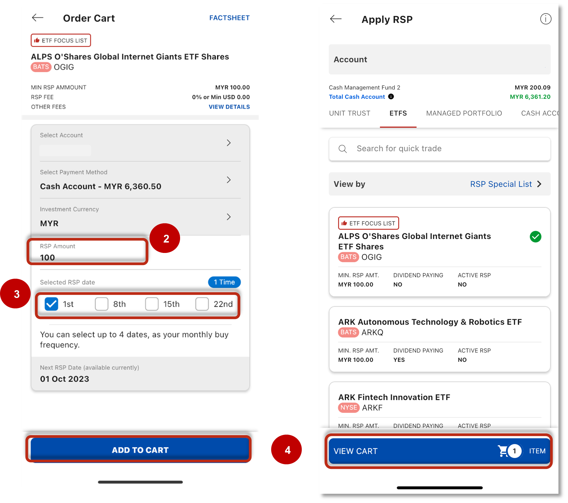Go back from the Order Cart screen

38,18
